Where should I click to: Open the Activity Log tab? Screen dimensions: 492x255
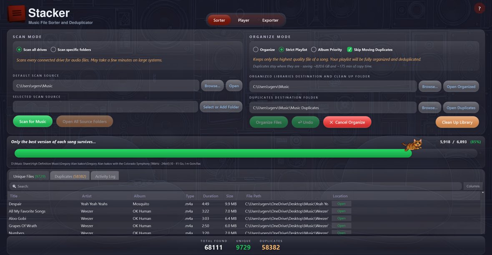click(105, 176)
